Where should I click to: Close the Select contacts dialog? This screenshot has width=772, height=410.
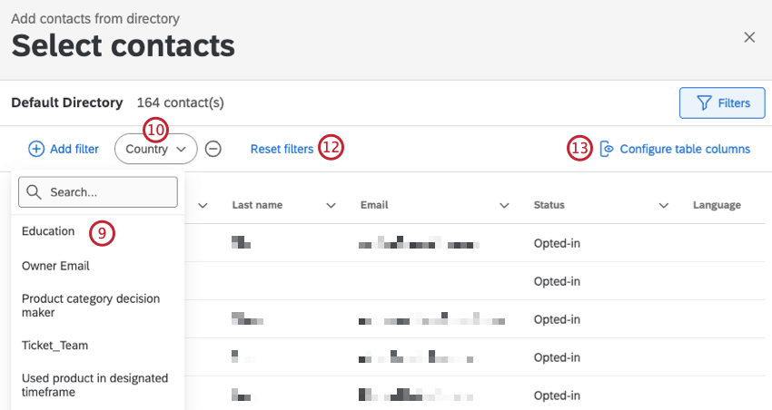coord(749,37)
